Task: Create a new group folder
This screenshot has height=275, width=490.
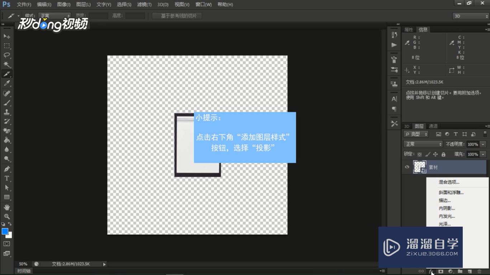Action: tap(460, 271)
